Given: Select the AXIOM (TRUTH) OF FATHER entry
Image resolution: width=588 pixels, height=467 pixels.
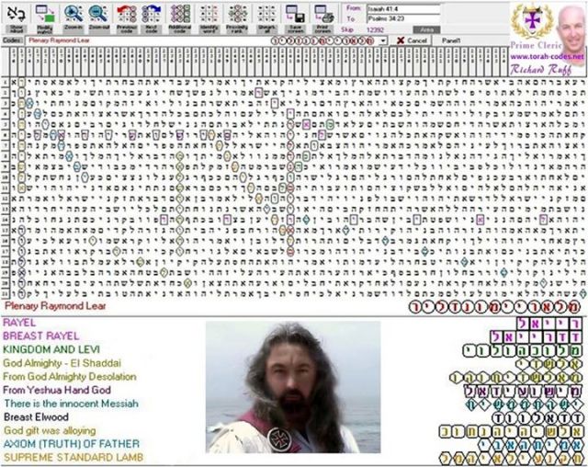Looking at the screenshot, I should coord(72,444).
